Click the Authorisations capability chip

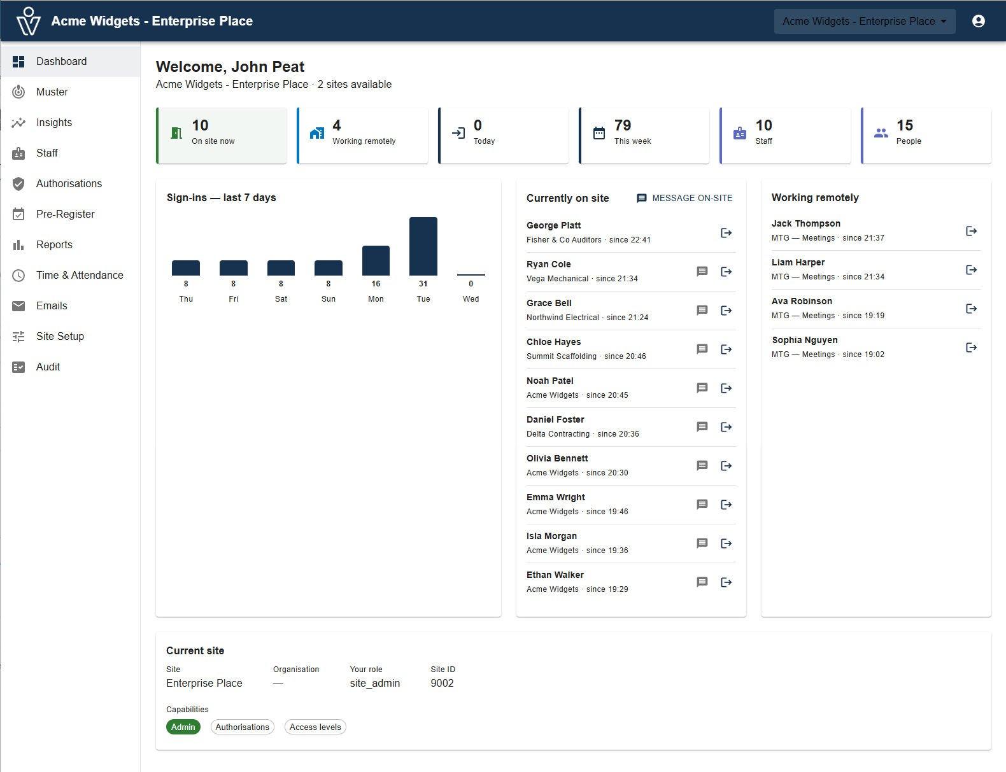click(243, 727)
